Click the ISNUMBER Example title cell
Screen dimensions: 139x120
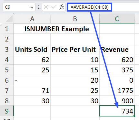point(57,29)
